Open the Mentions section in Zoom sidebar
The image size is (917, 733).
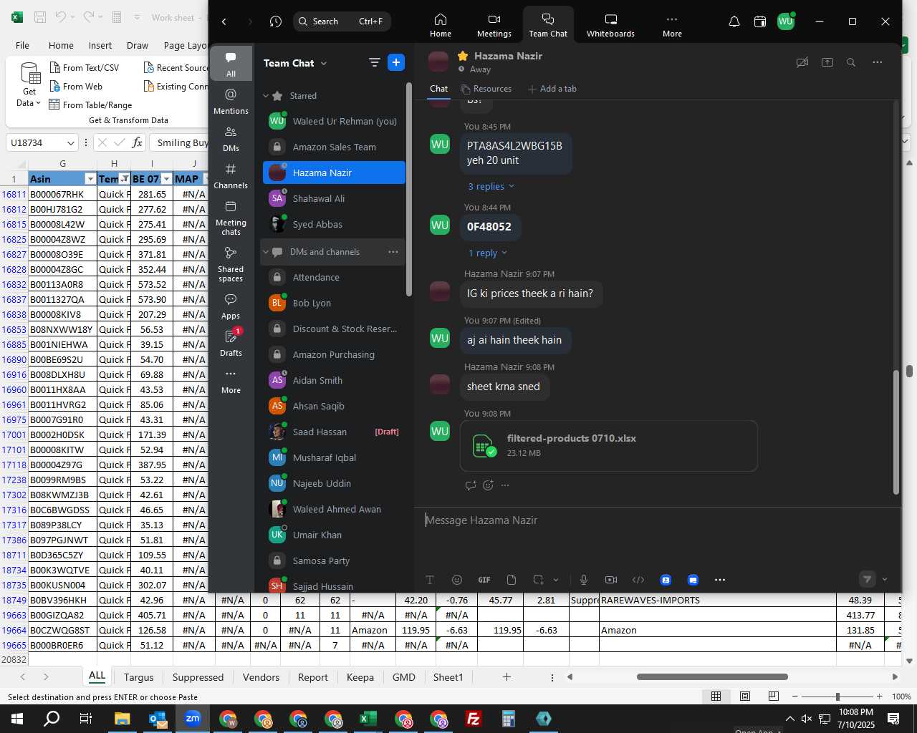point(231,101)
